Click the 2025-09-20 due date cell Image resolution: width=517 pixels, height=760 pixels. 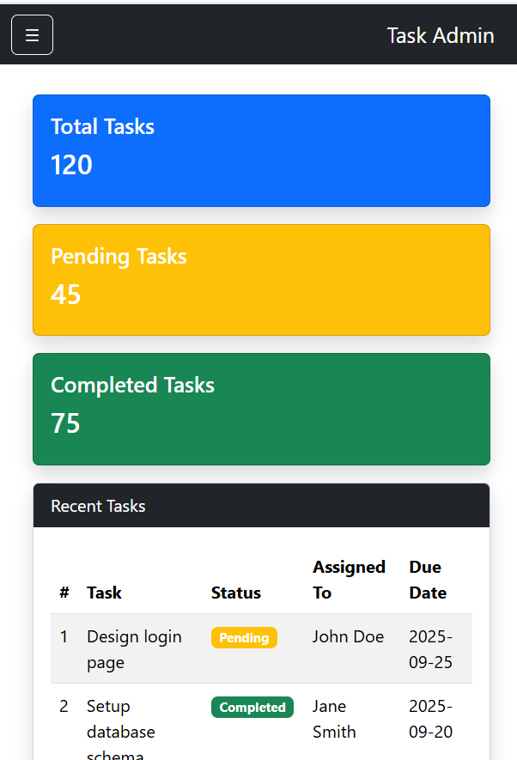[430, 719]
